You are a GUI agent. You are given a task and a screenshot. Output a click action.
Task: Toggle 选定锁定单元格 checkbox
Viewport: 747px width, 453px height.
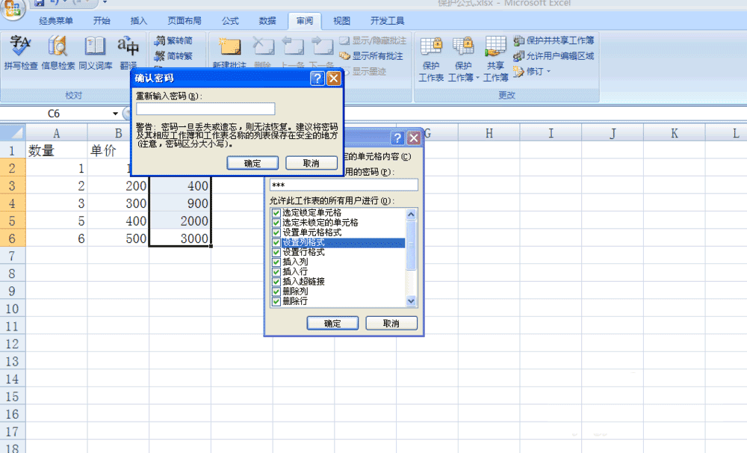(276, 213)
